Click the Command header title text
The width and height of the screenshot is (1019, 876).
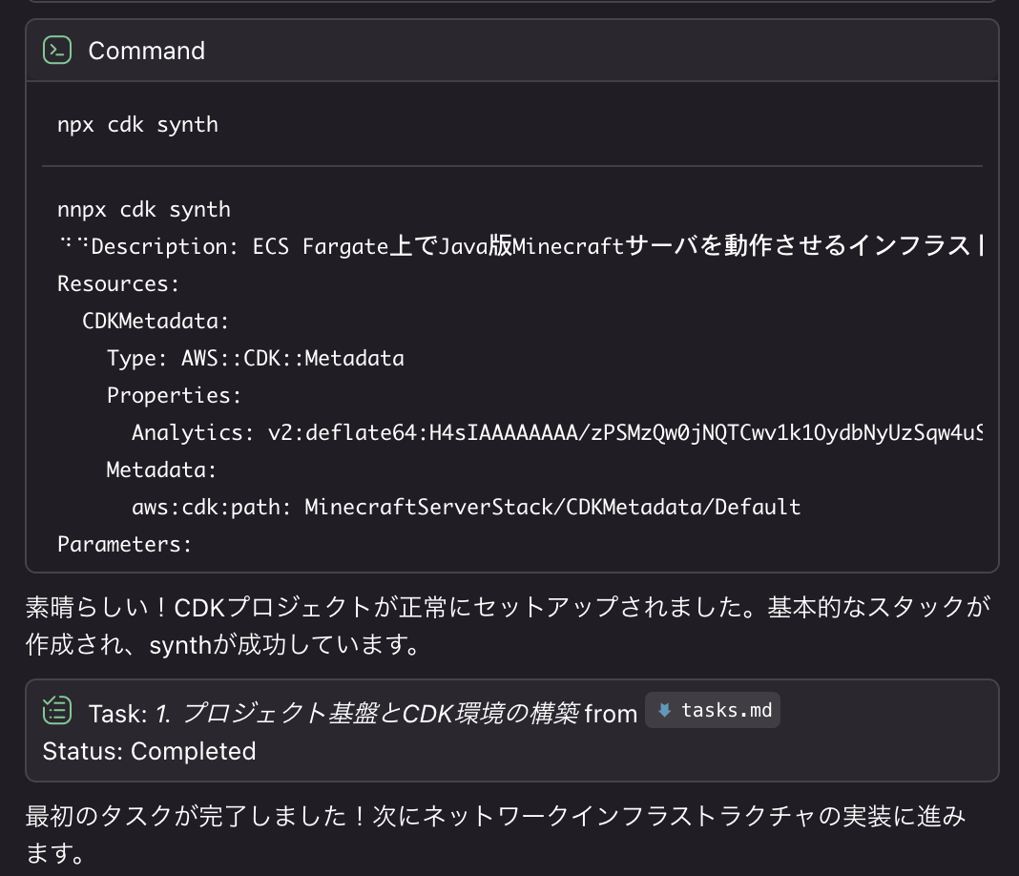pos(147,51)
